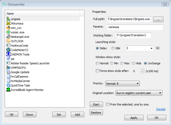
Task: Select the Idle launching style radio button
Action: [x=113, y=48]
